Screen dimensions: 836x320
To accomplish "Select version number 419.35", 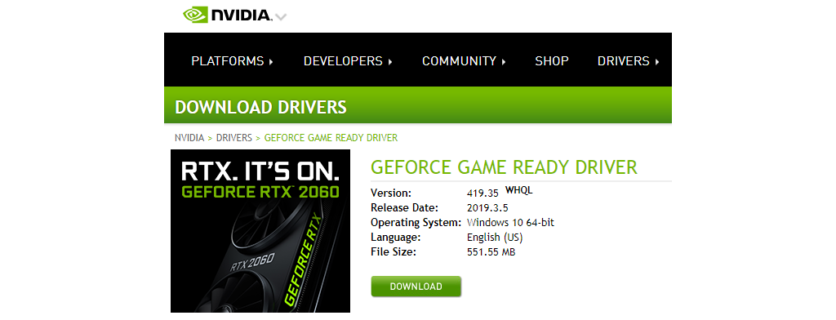I will tap(482, 193).
